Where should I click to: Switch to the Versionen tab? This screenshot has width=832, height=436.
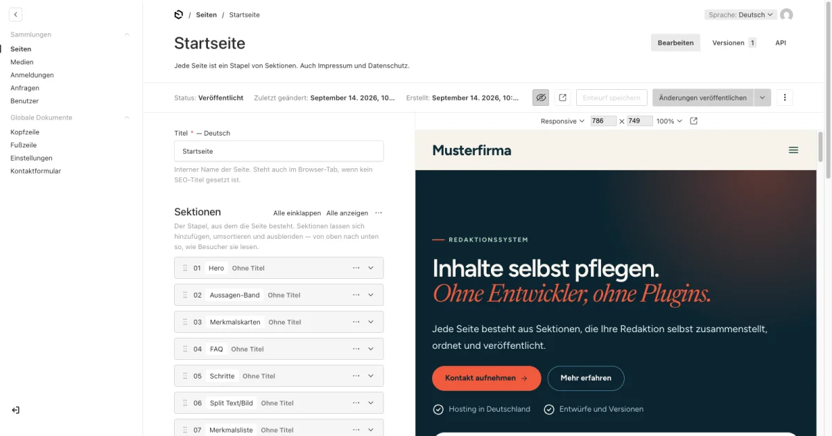pyautogui.click(x=734, y=43)
